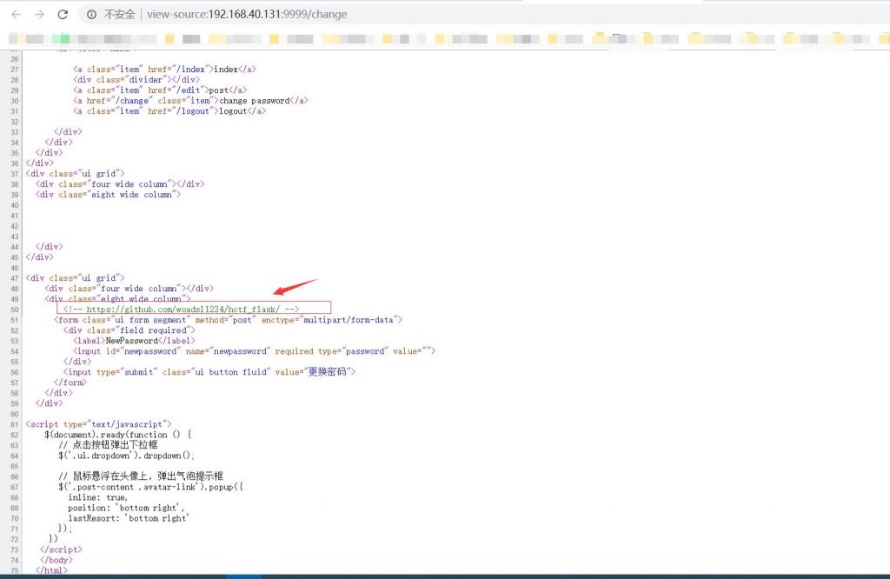The height and width of the screenshot is (579, 890).
Task: Click the div class="field required" line
Action: click(x=129, y=330)
